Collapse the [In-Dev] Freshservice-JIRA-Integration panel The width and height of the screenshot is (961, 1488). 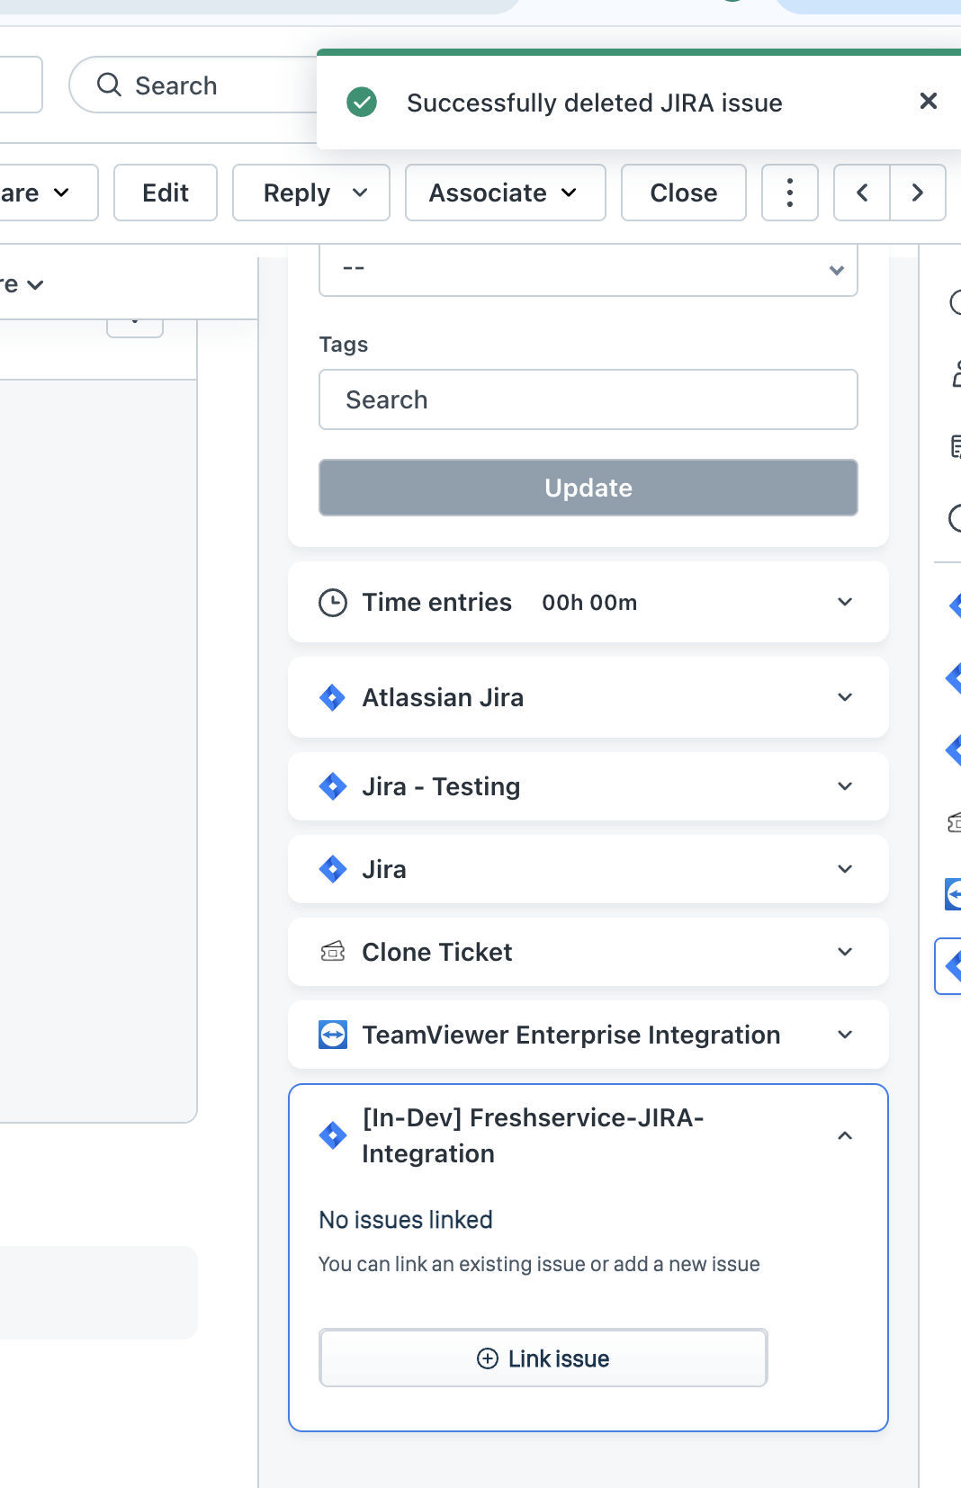click(845, 1135)
